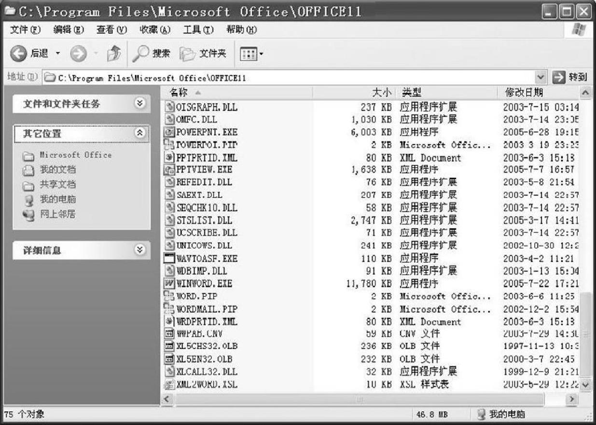Screen dimensions: 596x425
Task: Sort by the 类型 column header
Action: tap(446, 93)
